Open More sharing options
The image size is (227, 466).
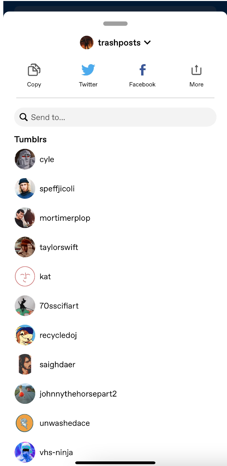pos(196,70)
